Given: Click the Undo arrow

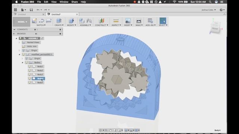Looking at the screenshot, I should click(x=38, y=10).
